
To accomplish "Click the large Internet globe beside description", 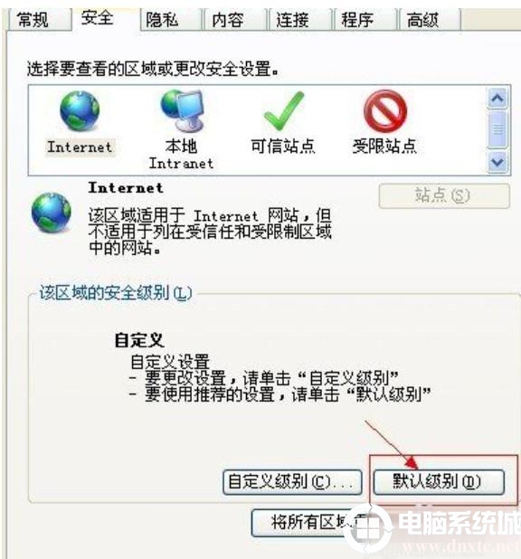I will [52, 213].
